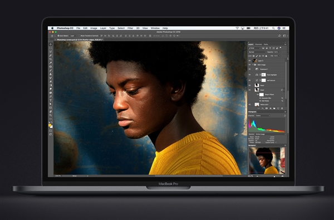Image resolution: width=334 pixels, height=220 pixels.
Task: Click the search icon in options bar
Action: [279, 36]
